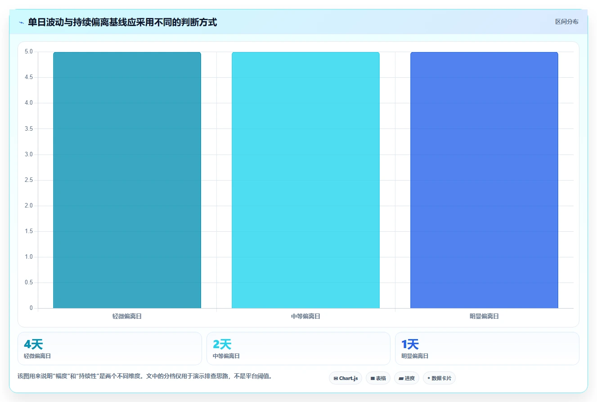Click the 5.0 y-axis value
The width and height of the screenshot is (597, 402).
tap(29, 52)
